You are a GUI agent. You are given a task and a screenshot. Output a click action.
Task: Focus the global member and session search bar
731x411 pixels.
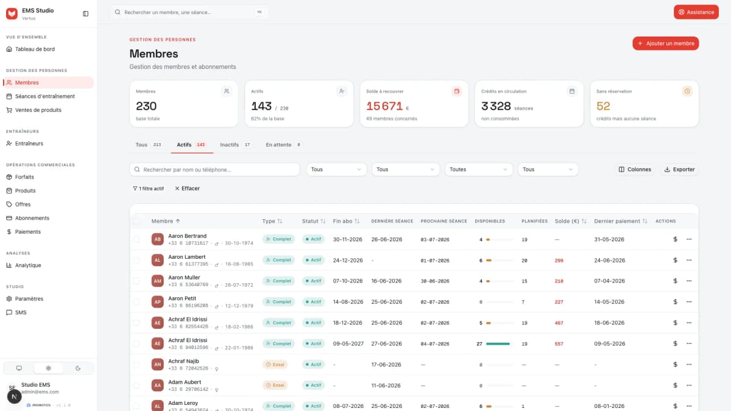pos(189,12)
